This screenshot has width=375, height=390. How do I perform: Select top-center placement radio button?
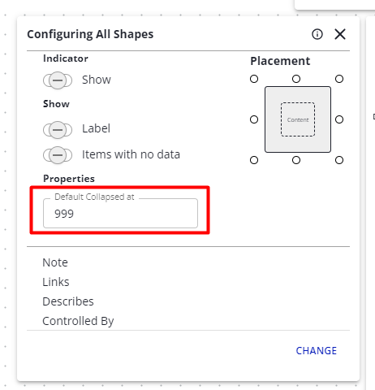click(x=296, y=79)
